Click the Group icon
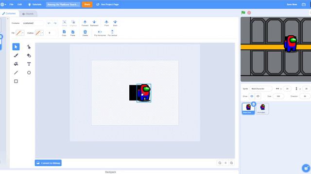The height and width of the screenshot is (174, 311). [64, 23]
